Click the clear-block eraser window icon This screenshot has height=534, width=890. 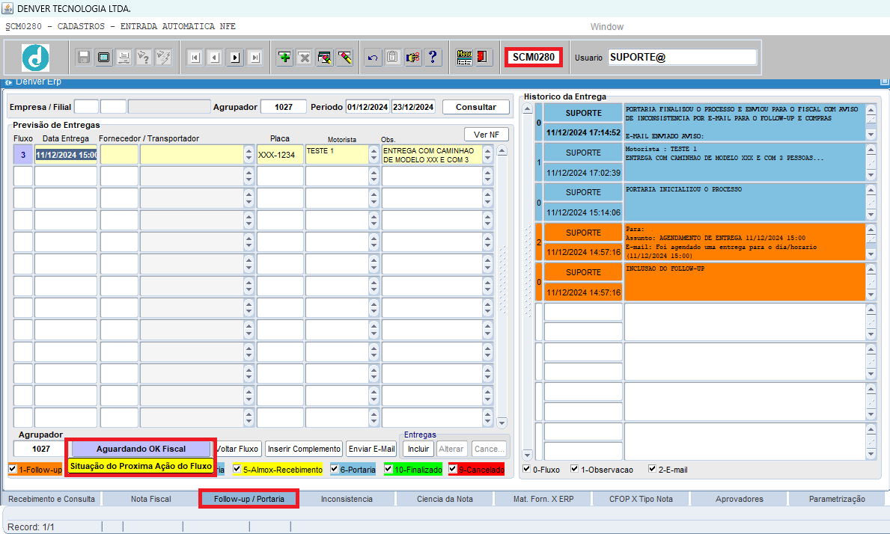point(325,58)
